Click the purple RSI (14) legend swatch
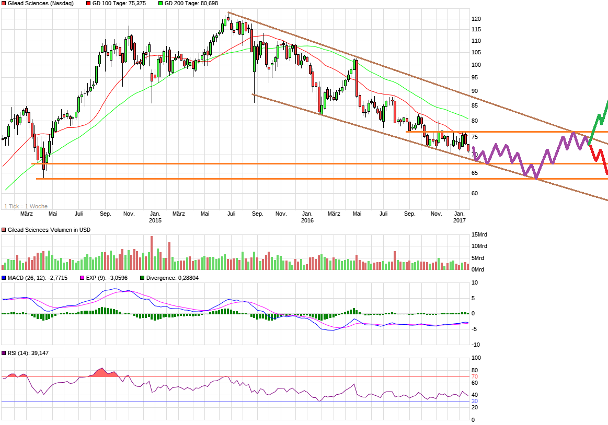Image resolution: width=608 pixels, height=425 pixels. click(4, 353)
